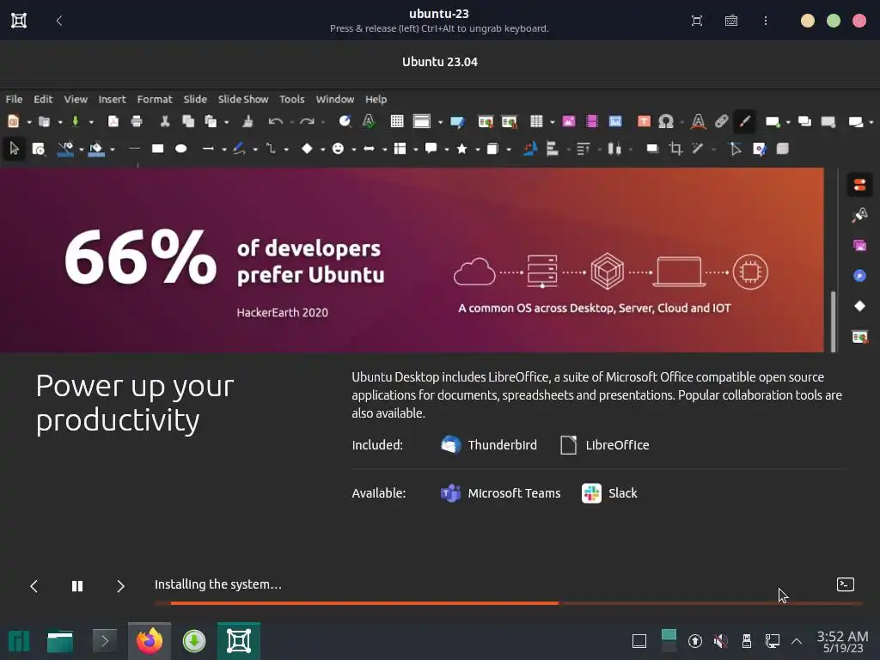Open the sidebar Properties panel
The height and width of the screenshot is (660, 880).
click(859, 185)
